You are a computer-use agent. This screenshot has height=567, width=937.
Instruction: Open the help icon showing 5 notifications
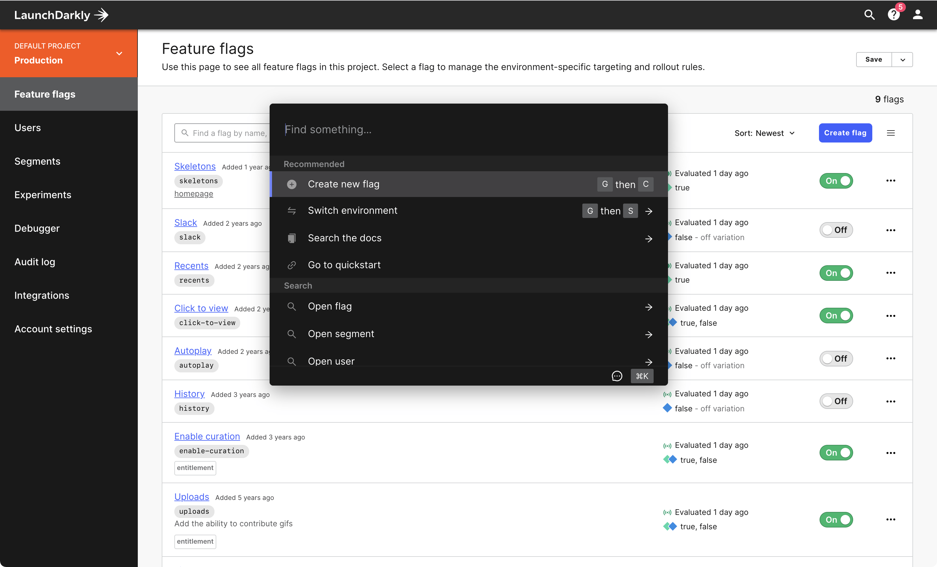click(x=894, y=15)
